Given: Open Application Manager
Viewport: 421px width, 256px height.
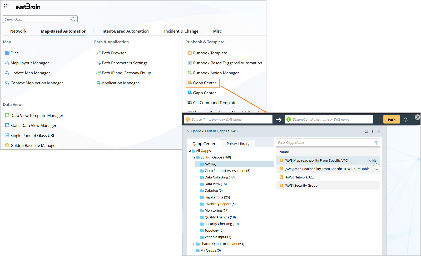Looking at the screenshot, I should pyautogui.click(x=121, y=83).
